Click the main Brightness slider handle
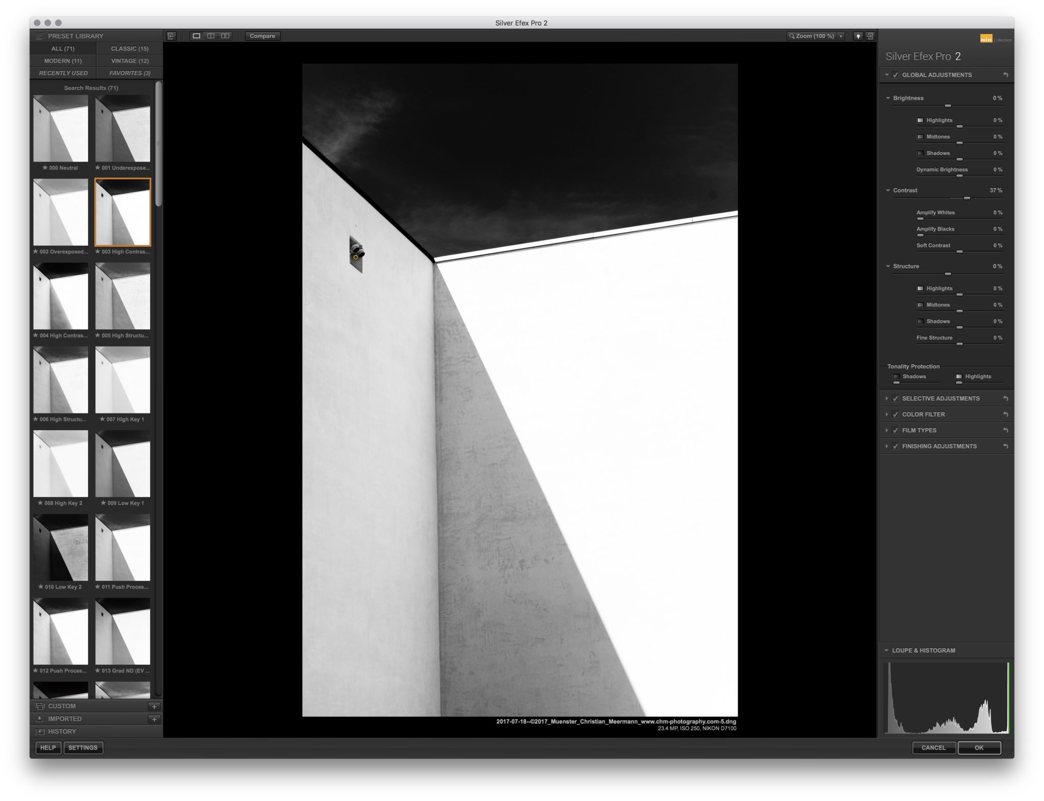Image resolution: width=1044 pixels, height=801 pixels. point(948,106)
